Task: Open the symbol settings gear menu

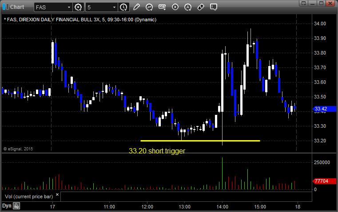Action: pyautogui.click(x=78, y=7)
